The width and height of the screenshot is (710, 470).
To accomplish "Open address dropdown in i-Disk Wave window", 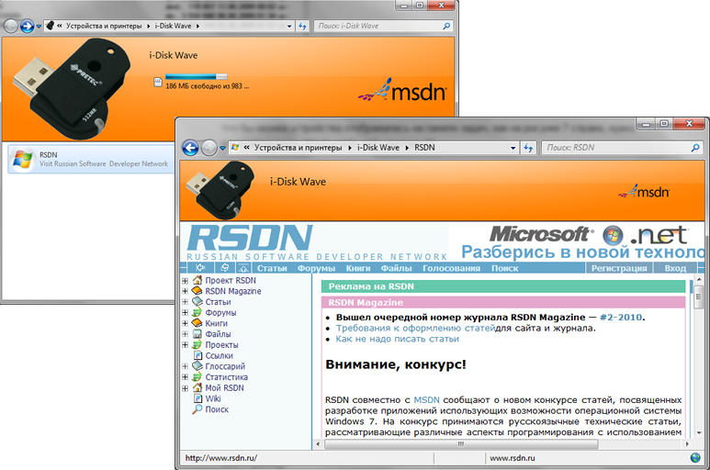I will (289, 27).
